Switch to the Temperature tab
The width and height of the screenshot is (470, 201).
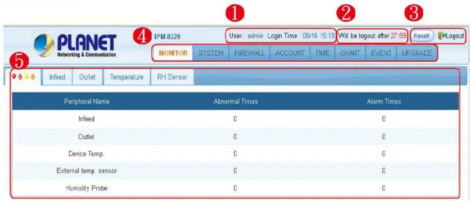click(126, 77)
